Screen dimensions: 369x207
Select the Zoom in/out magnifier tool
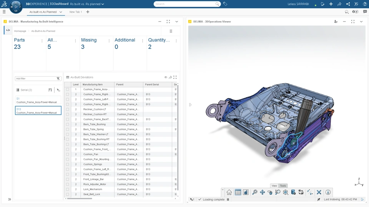[x=278, y=192]
